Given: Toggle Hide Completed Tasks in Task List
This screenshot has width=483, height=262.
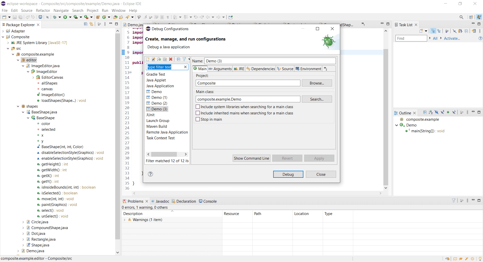Looking at the screenshot, I should pos(455,31).
